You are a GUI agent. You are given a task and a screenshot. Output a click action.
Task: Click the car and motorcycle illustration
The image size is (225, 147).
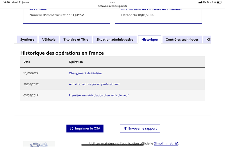point(39,144)
